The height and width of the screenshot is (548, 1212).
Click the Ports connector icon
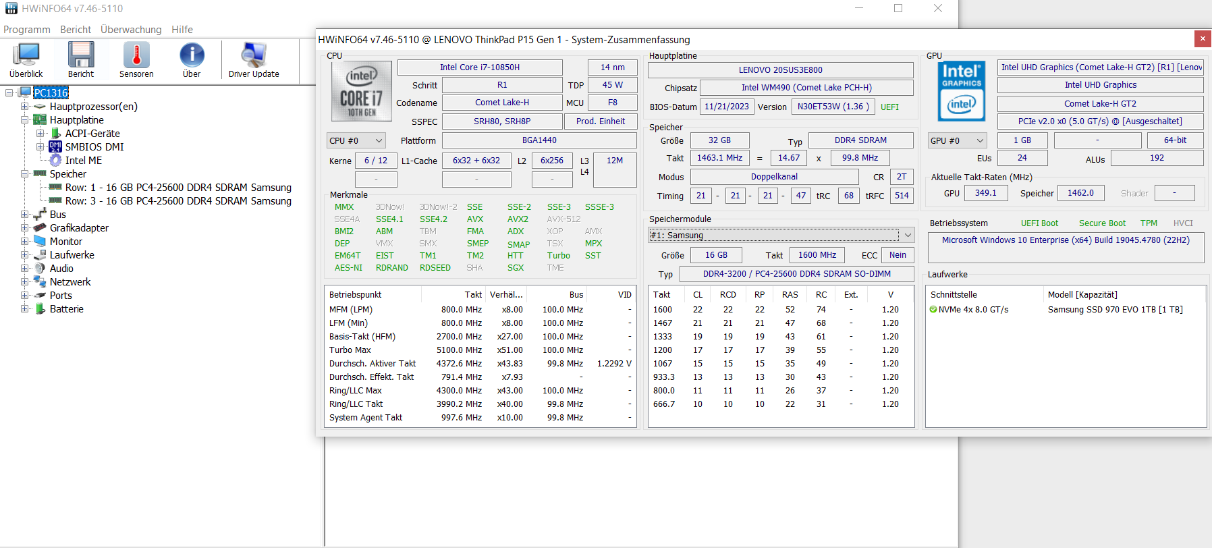(x=40, y=295)
